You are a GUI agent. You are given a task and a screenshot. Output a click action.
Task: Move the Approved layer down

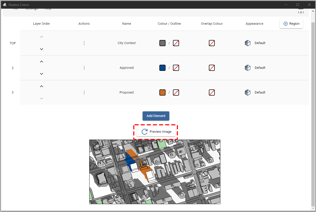tap(41, 74)
